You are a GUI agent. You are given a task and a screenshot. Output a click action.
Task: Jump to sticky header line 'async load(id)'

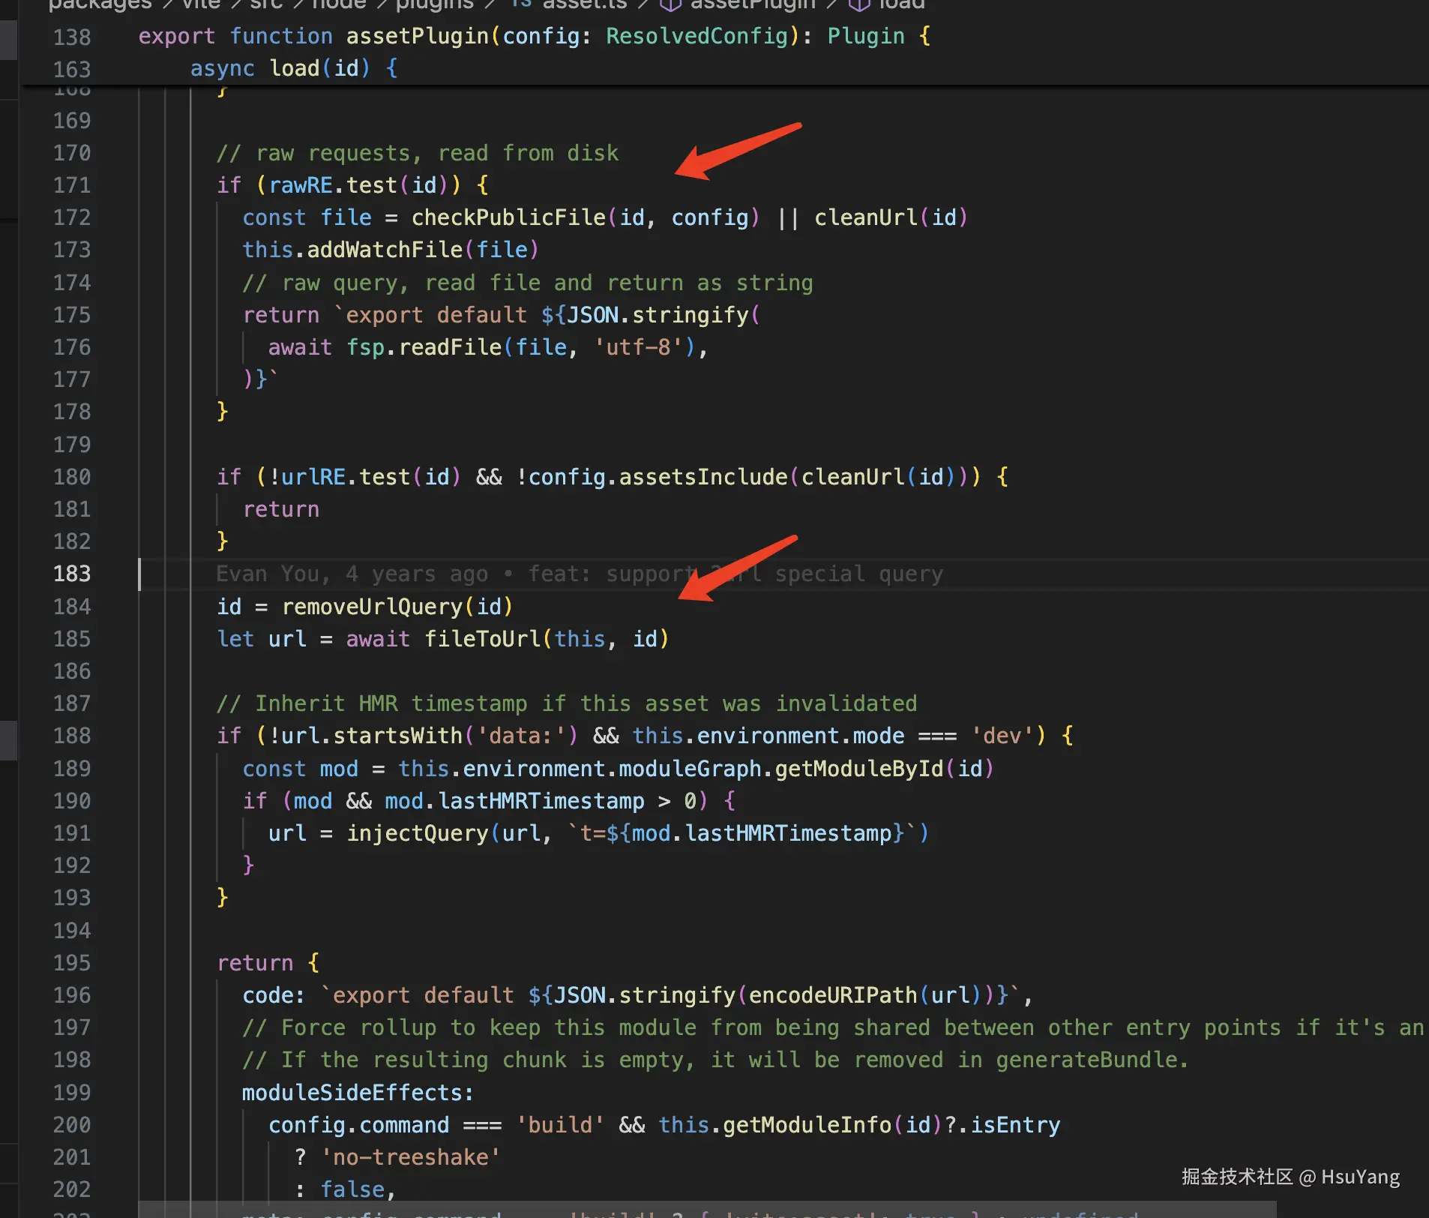coord(294,68)
